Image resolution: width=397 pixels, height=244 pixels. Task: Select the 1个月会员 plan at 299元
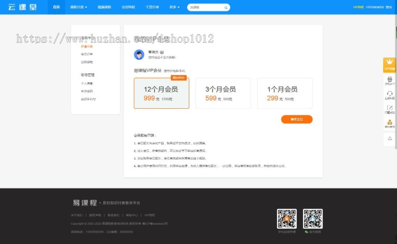tap(285, 93)
